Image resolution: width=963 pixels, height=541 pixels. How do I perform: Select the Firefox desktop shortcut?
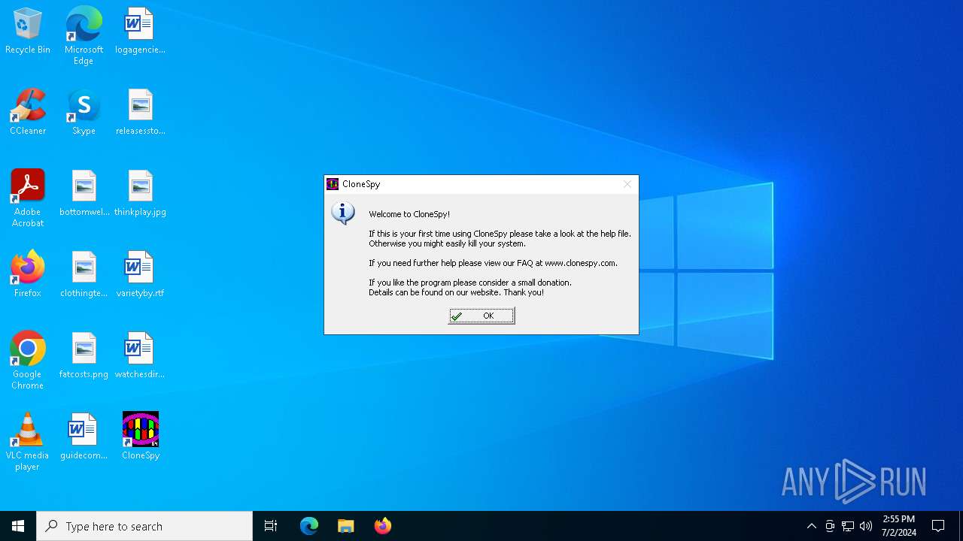coord(28,275)
